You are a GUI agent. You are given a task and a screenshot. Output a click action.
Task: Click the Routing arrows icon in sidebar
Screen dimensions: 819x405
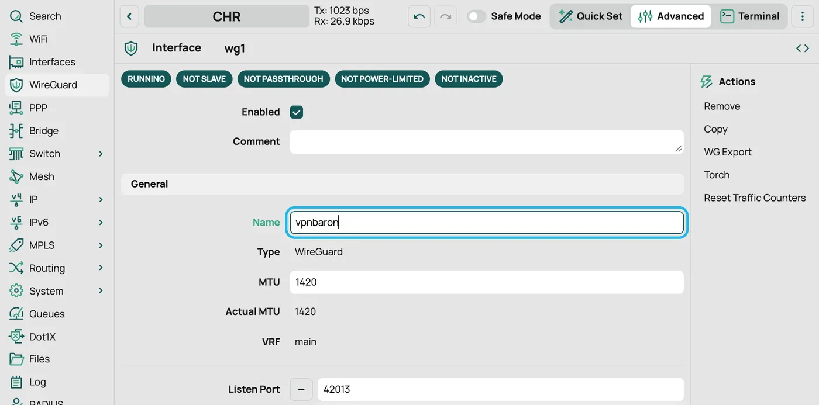pyautogui.click(x=16, y=268)
